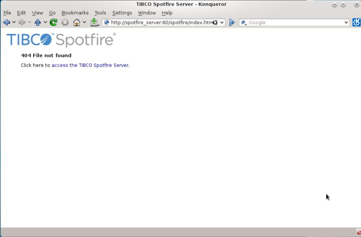Click the '404 File not found' heading
The height and width of the screenshot is (237, 361).
[46, 55]
